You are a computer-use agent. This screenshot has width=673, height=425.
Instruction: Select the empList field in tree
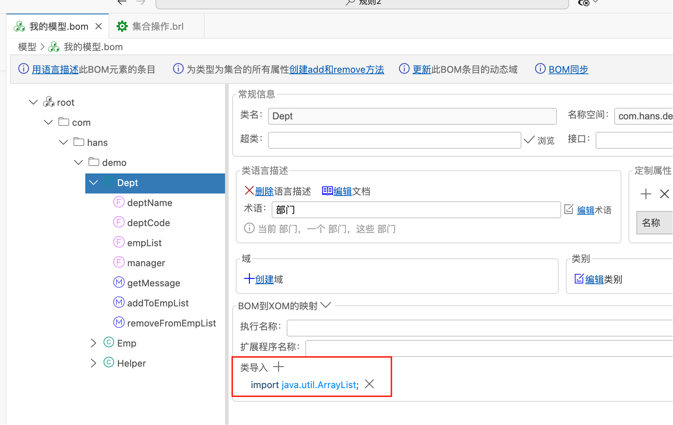(x=144, y=243)
